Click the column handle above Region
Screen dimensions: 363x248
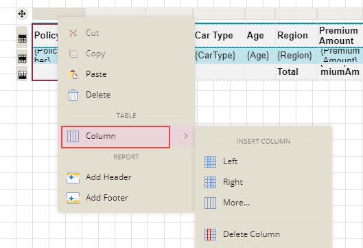[x=296, y=14]
